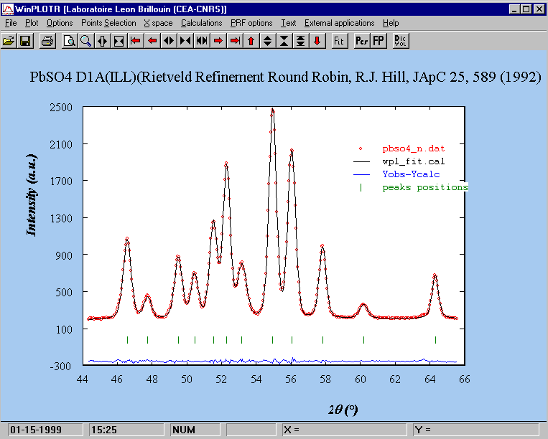Click the printer icon in toolbar
Screen dimensions: 548x439
[47, 40]
